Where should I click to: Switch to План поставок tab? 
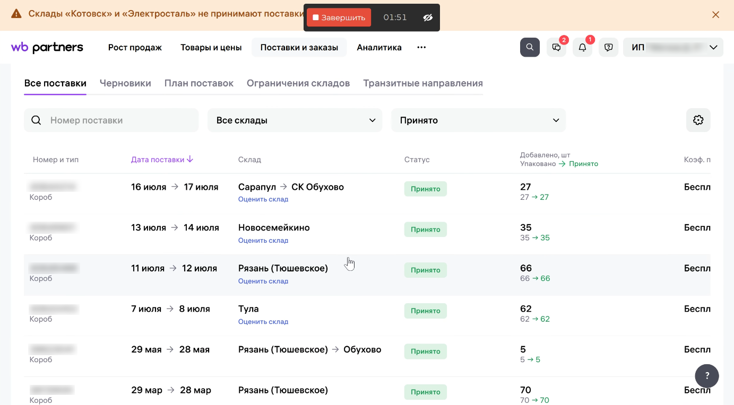coord(199,83)
